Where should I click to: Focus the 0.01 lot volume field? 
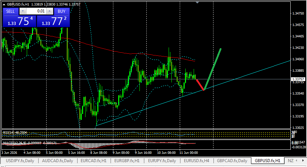36,11
